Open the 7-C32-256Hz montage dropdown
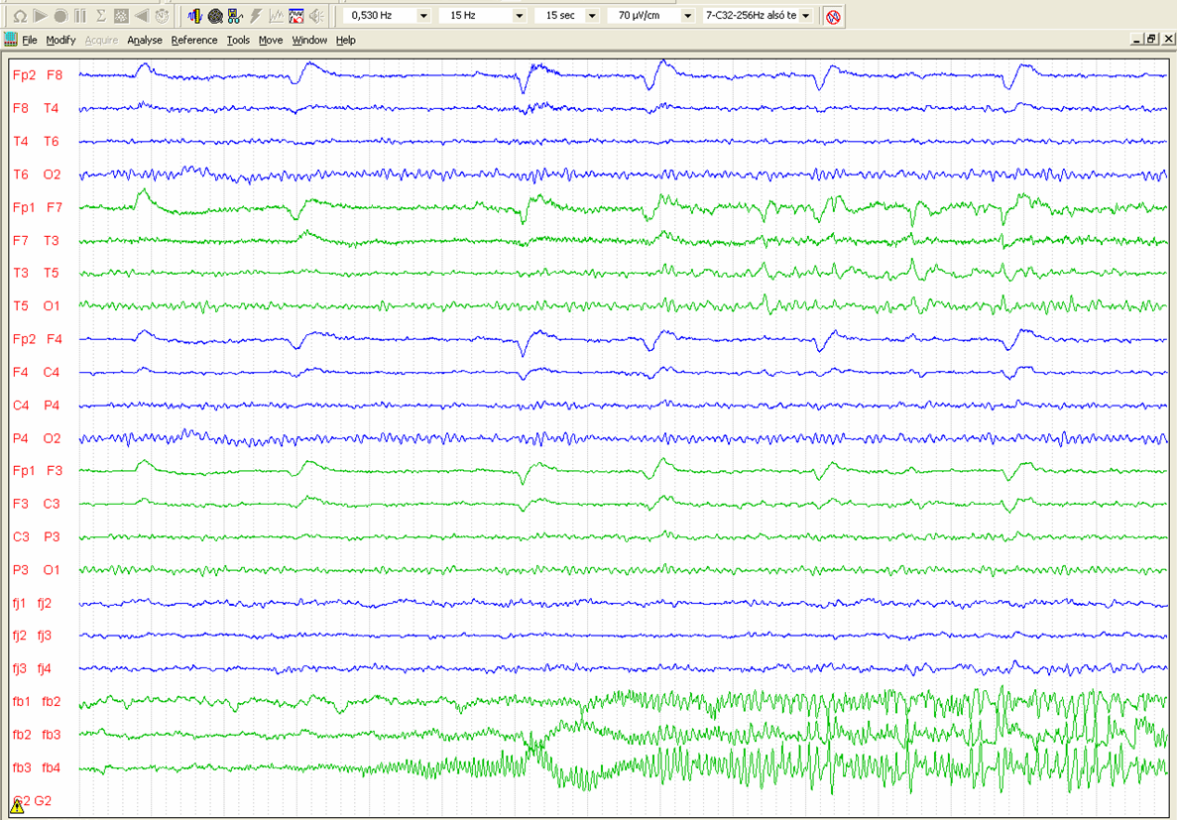The height and width of the screenshot is (820, 1177). (806, 16)
